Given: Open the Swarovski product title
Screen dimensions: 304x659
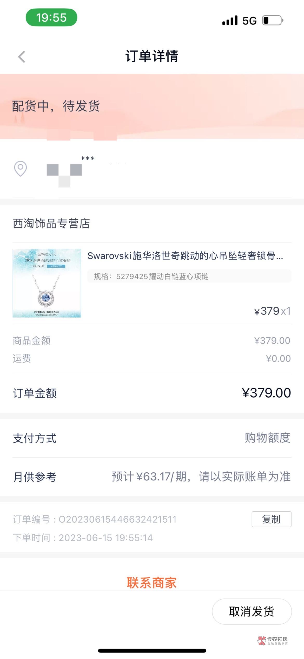Looking at the screenshot, I should click(x=185, y=256).
